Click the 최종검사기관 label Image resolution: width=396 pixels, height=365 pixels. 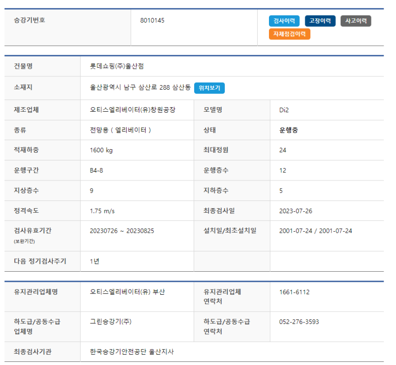pyautogui.click(x=33, y=352)
